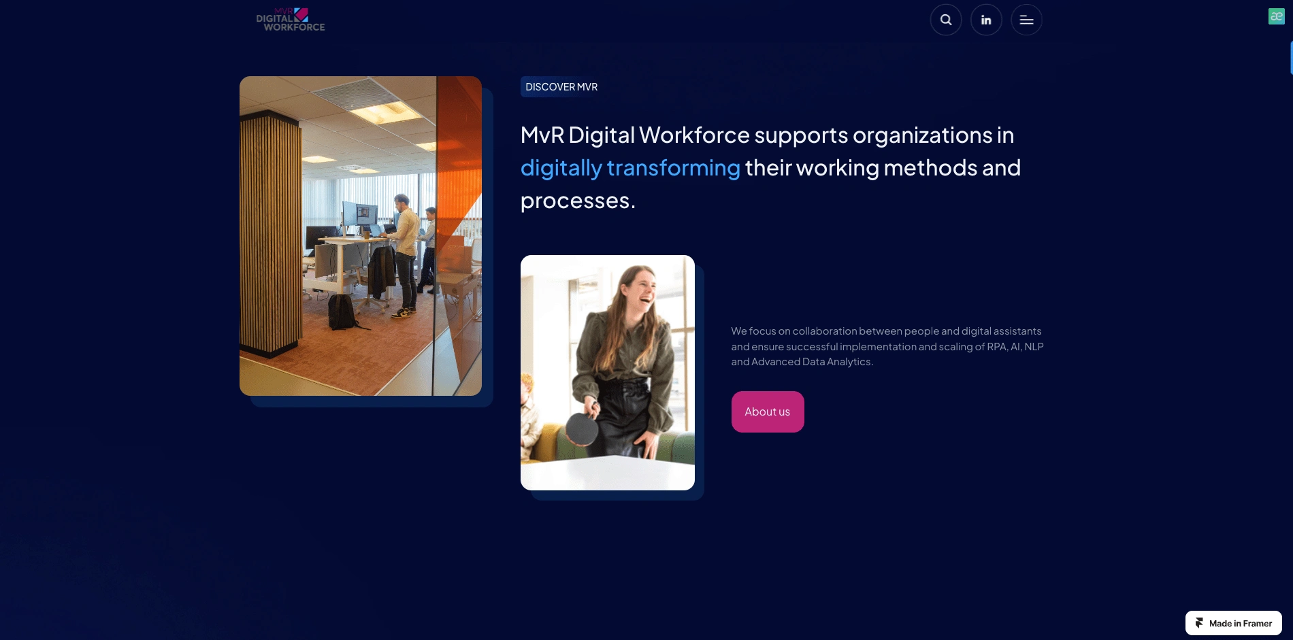Click the 'digitally transforming' highlighted text
This screenshot has width=1293, height=640.
coord(630,168)
